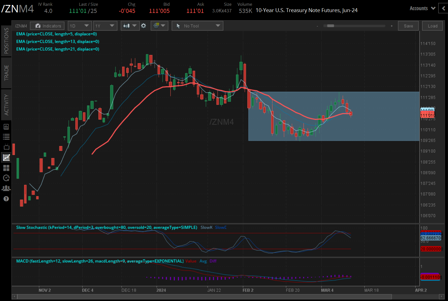This screenshot has width=448, height=301.
Task: Click the Load button
Action: coord(433,26)
